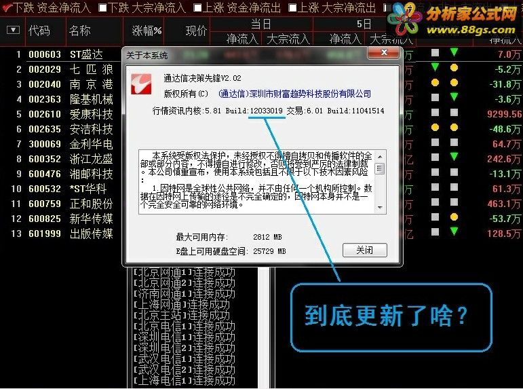Click the 5日 group header
This screenshot has width=523, height=389.
[364, 24]
